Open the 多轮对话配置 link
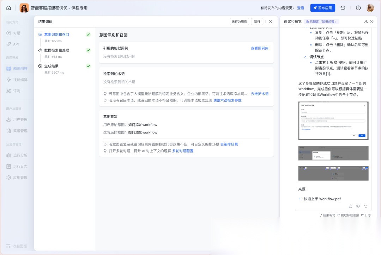381x255 pixels. (x=183, y=151)
